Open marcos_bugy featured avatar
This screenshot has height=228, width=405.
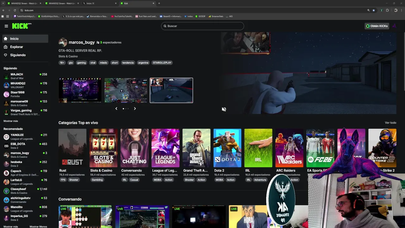pyautogui.click(x=63, y=42)
